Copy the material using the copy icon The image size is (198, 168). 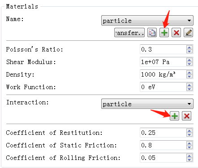point(152,32)
